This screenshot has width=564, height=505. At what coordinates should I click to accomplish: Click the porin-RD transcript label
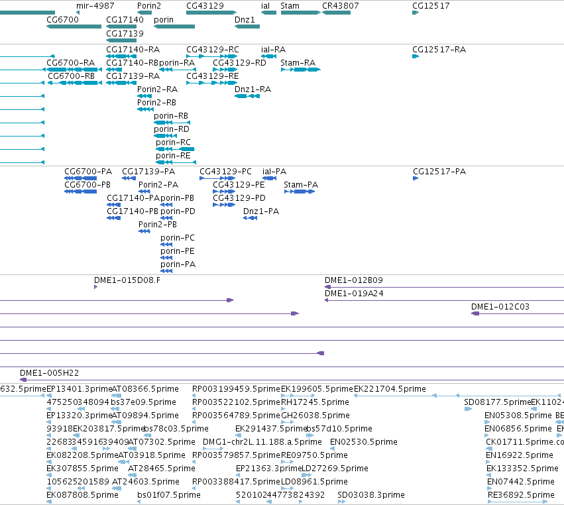(x=172, y=129)
